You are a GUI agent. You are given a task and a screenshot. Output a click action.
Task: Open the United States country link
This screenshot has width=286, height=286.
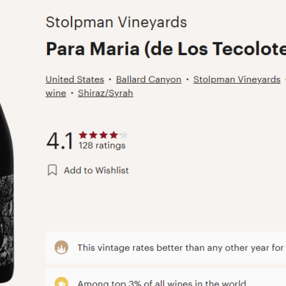click(x=75, y=79)
